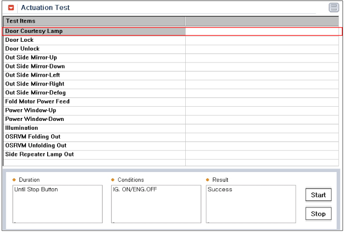Start the actuation test
The width and height of the screenshot is (344, 232).
[318, 195]
